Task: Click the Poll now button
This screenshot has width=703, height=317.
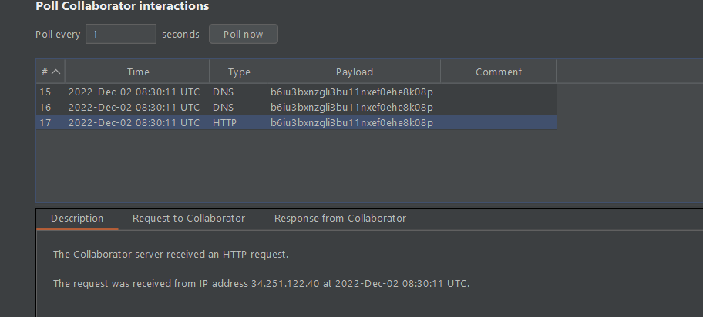Action: point(243,34)
